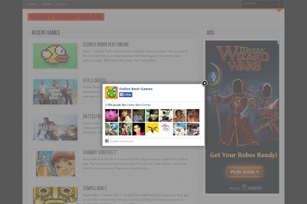Click the Grand Theft Auto thumbnail
This screenshot has width=307, height=204.
55,92
